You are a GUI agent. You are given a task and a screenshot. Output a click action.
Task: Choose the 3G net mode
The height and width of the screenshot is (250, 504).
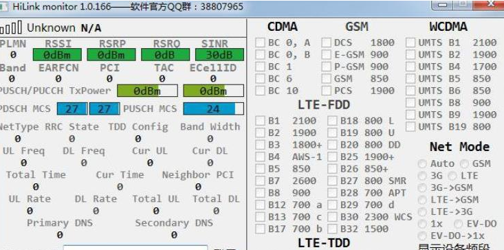click(x=422, y=176)
